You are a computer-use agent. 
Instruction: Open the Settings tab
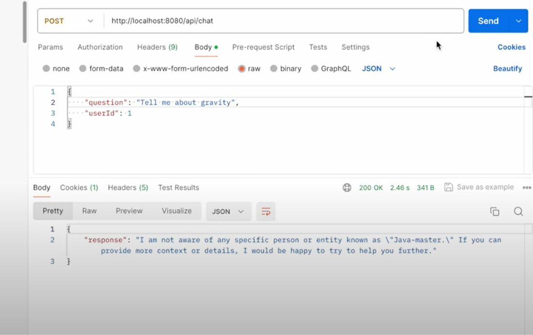point(356,47)
